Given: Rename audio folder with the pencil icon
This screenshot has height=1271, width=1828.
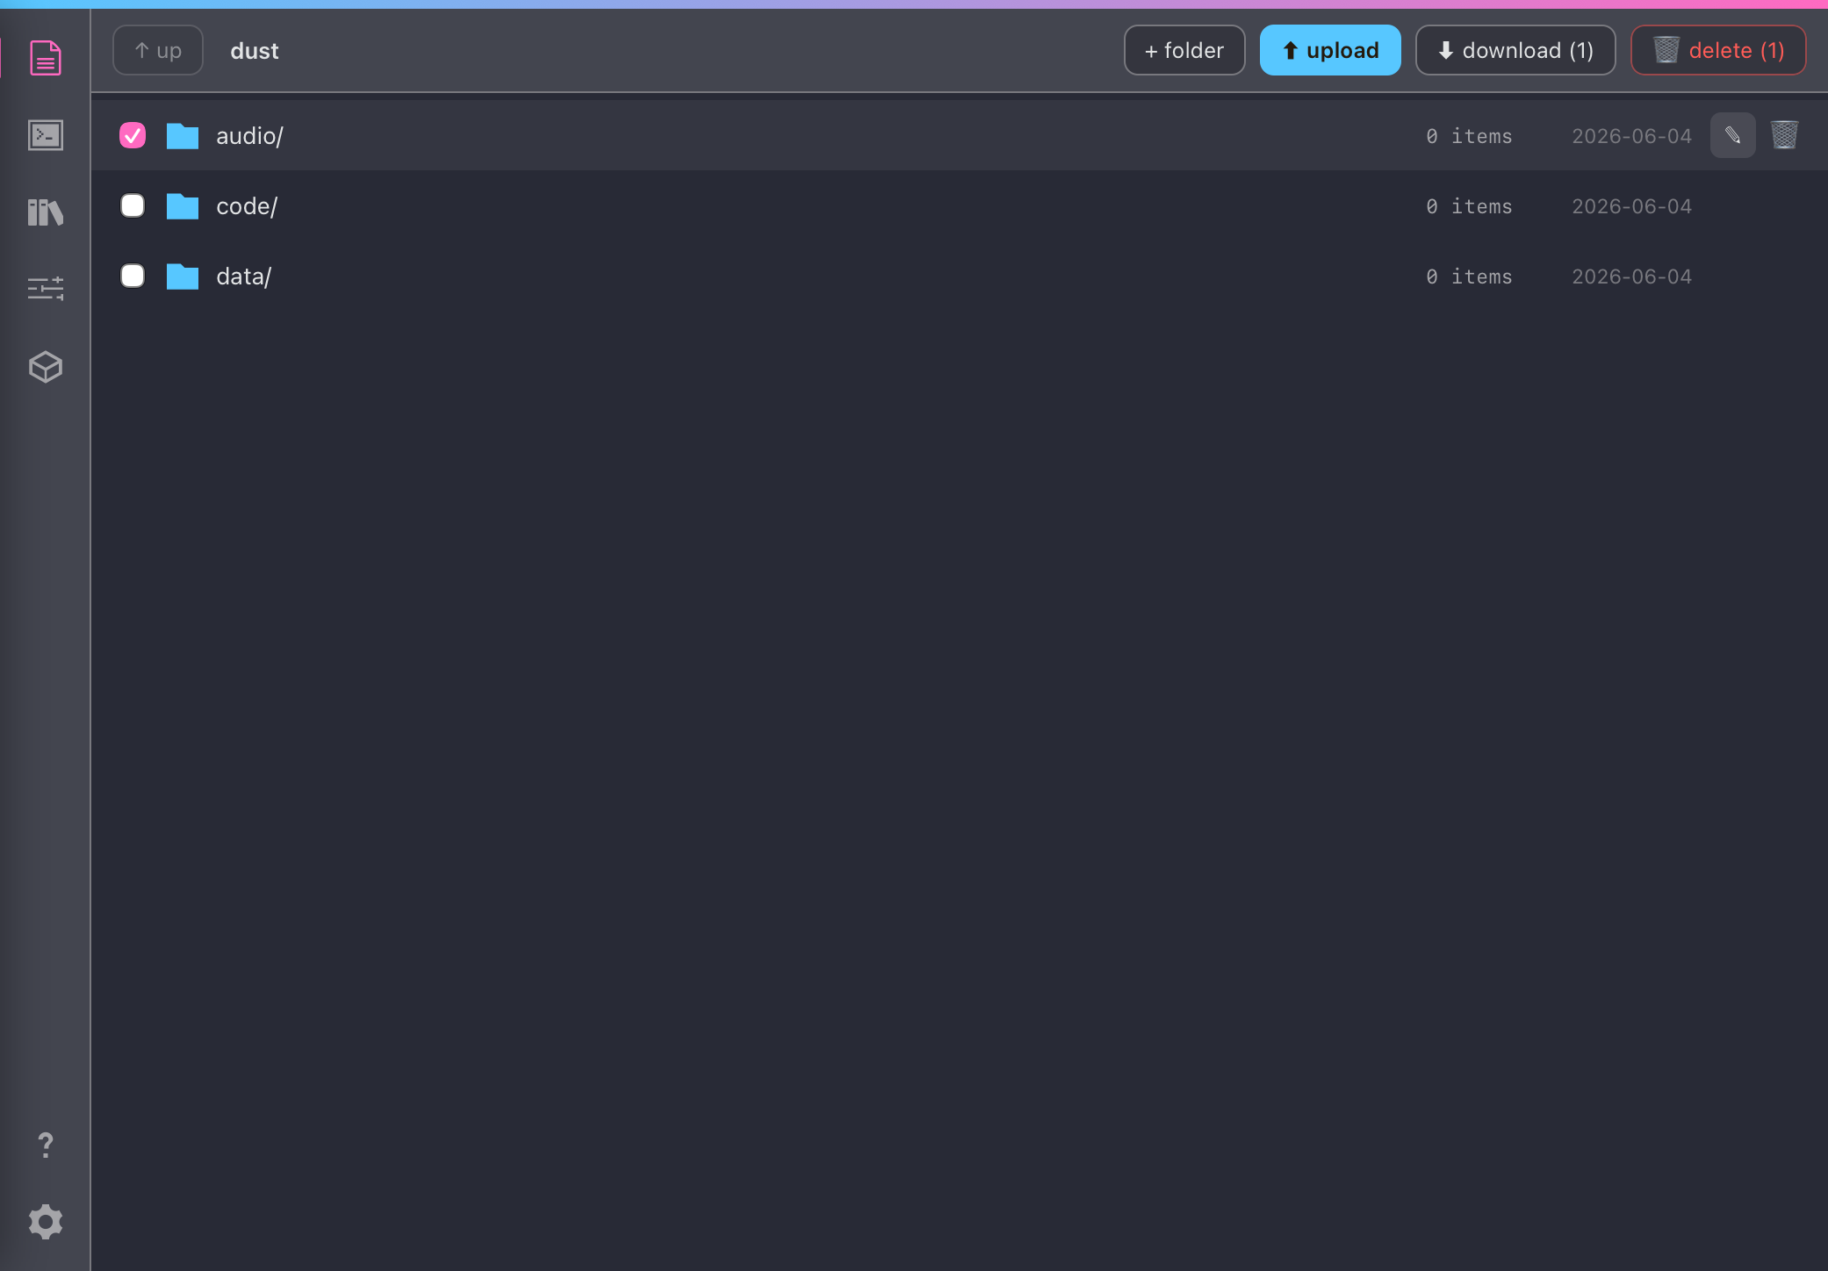Looking at the screenshot, I should 1732,135.
